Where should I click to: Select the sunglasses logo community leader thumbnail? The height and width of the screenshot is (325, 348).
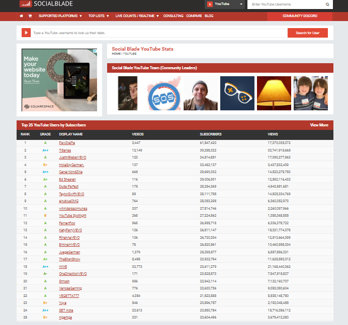pos(237,93)
